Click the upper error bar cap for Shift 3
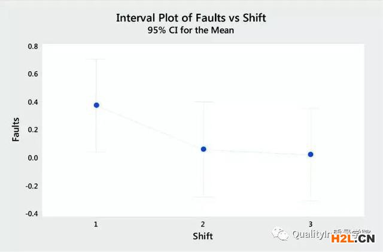 [x=311, y=108]
